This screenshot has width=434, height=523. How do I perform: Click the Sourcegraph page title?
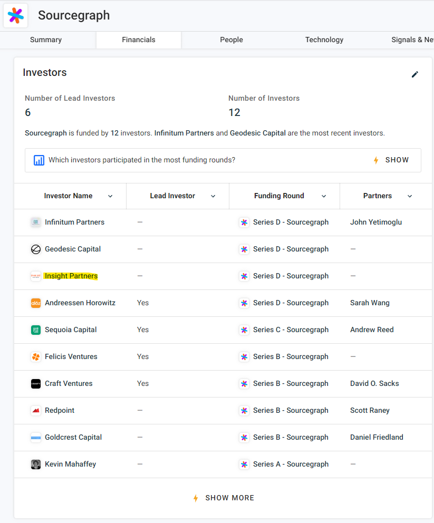74,15
